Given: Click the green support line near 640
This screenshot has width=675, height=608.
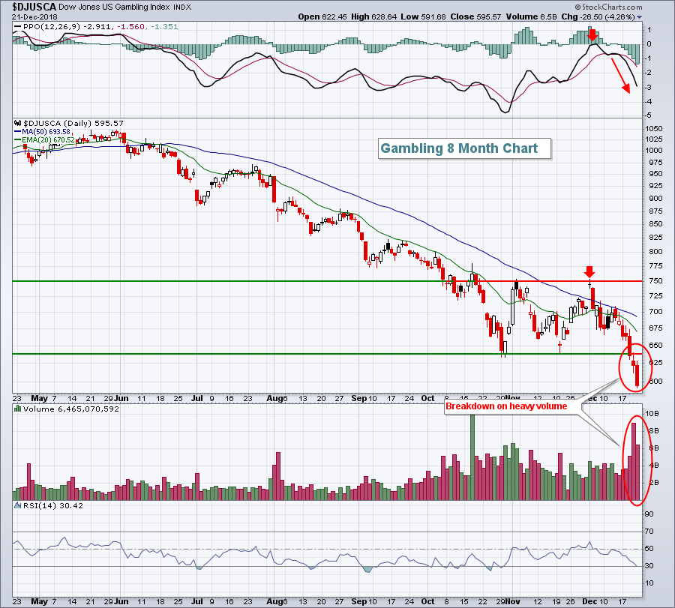Looking at the screenshot, I should click(x=300, y=353).
